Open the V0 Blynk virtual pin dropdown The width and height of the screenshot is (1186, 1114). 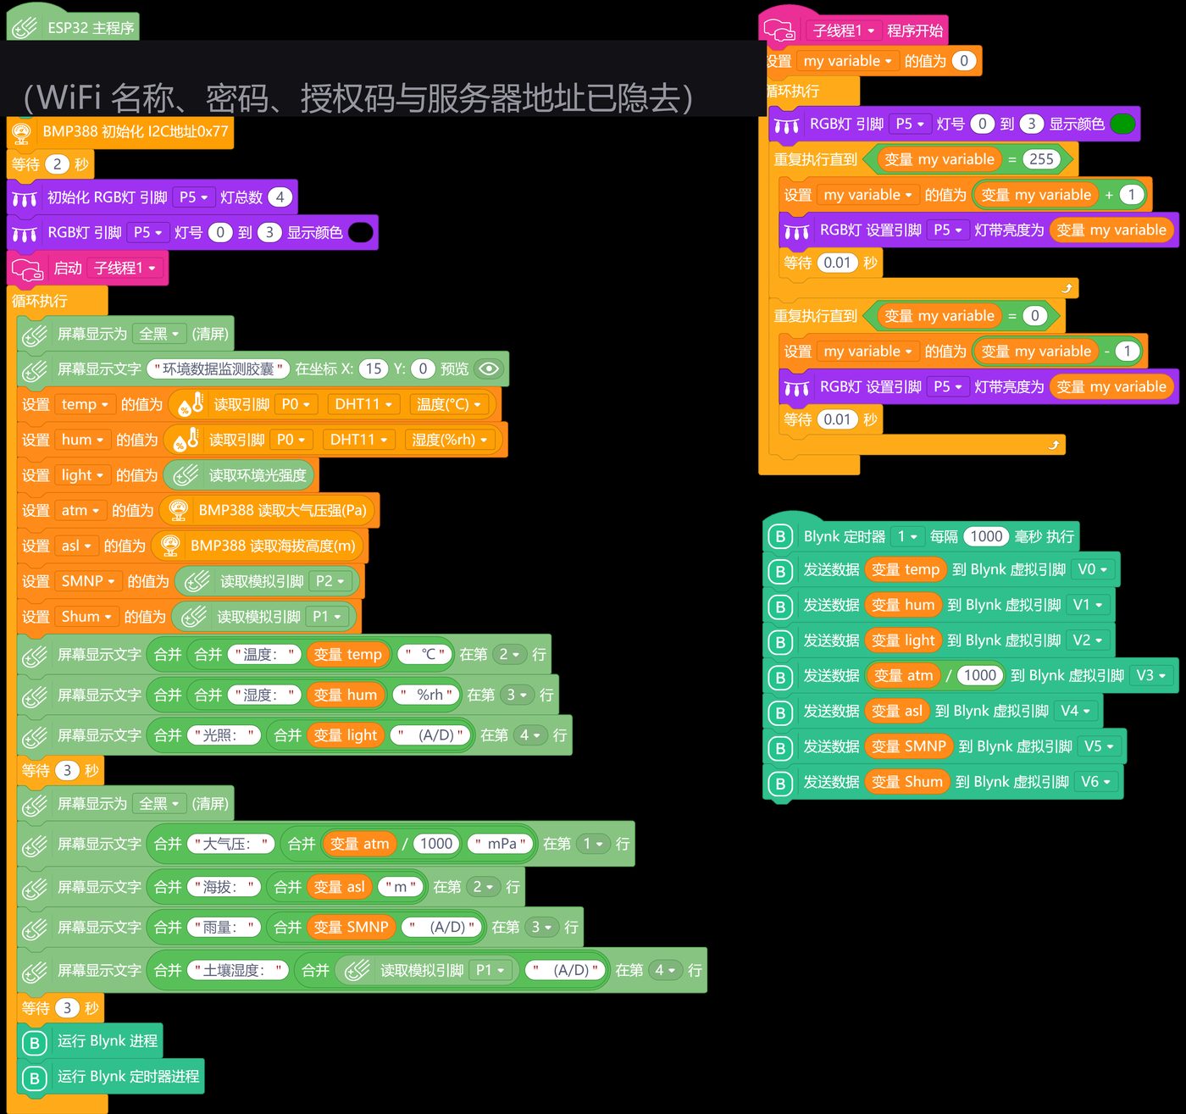pyautogui.click(x=1093, y=570)
